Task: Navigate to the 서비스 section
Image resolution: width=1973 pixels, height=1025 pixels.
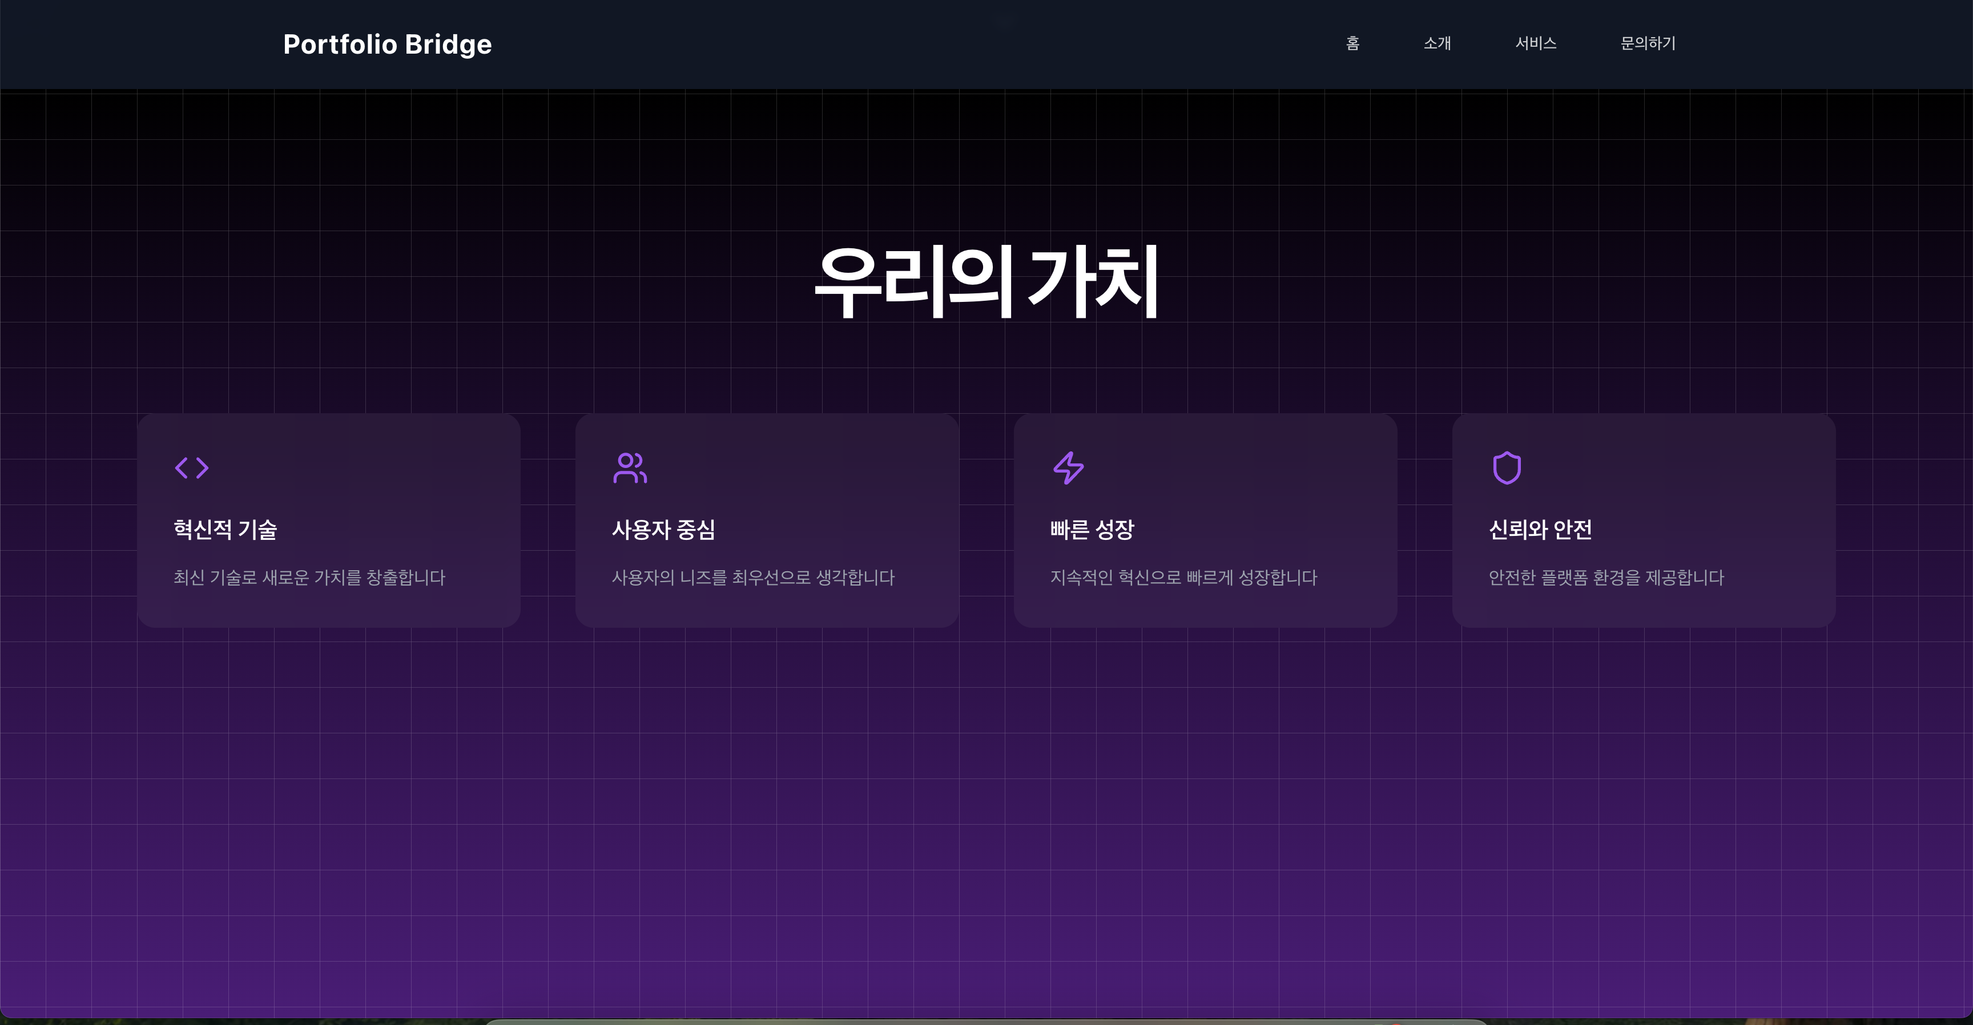Action: point(1537,43)
